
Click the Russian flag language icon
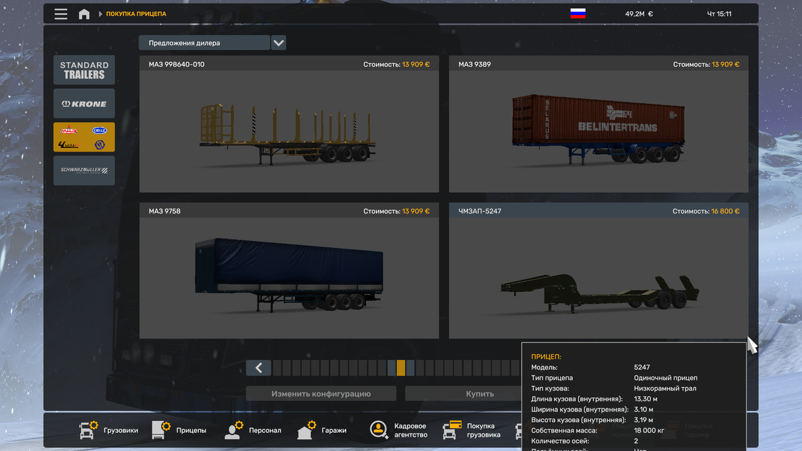tap(578, 14)
